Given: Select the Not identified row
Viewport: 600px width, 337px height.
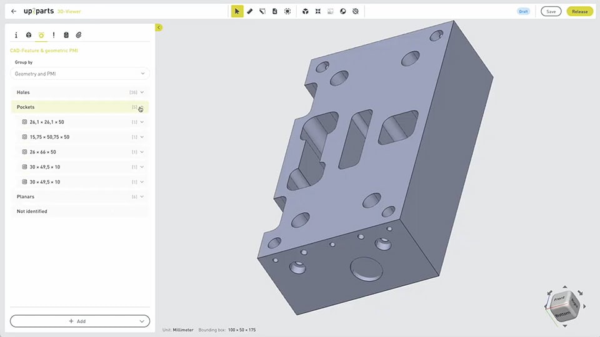Looking at the screenshot, I should (79, 212).
